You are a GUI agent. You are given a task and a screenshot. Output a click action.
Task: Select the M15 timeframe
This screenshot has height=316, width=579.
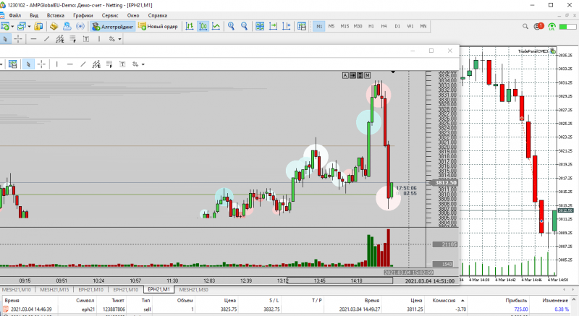(x=345, y=26)
